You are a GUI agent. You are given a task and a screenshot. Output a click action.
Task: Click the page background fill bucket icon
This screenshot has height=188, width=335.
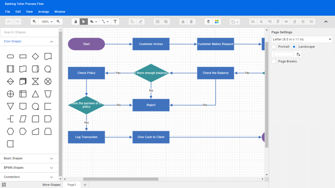pos(298,54)
